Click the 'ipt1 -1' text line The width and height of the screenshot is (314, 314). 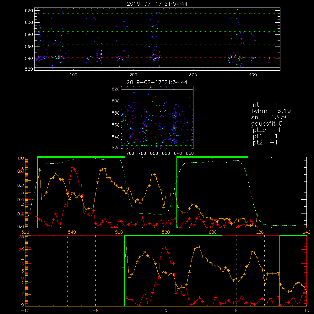[264, 136]
